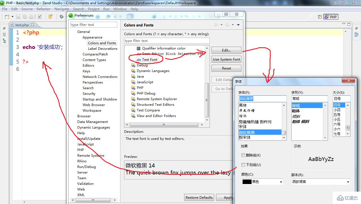This screenshot has height=204, width=361.
Task: Click the Open Perspective icon
Action: tap(320, 17)
